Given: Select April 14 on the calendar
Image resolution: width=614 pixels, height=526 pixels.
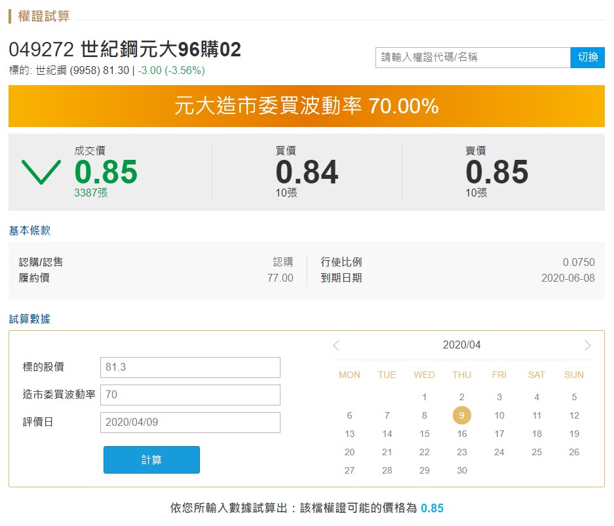Looking at the screenshot, I should [x=387, y=434].
